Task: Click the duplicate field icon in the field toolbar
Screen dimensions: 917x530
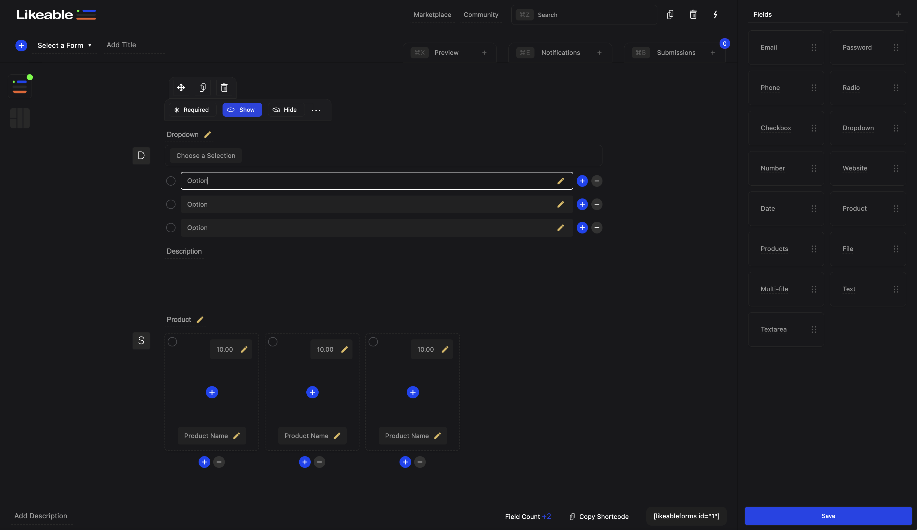Action: pyautogui.click(x=203, y=88)
